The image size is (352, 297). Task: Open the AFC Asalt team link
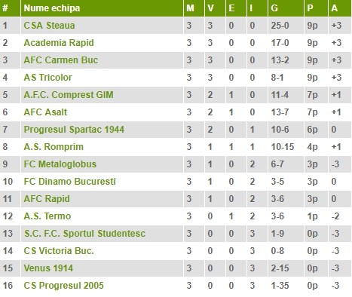click(x=45, y=112)
